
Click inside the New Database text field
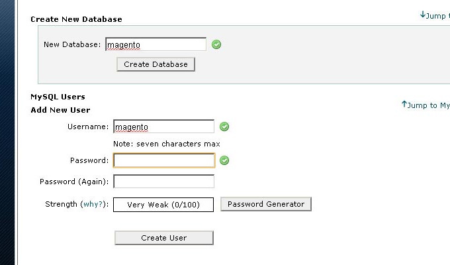[156, 44]
